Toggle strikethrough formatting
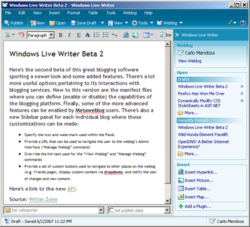Viewport: 250px width, 227px height. pyautogui.click(x=88, y=35)
